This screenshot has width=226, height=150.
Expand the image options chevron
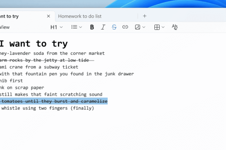point(144,27)
